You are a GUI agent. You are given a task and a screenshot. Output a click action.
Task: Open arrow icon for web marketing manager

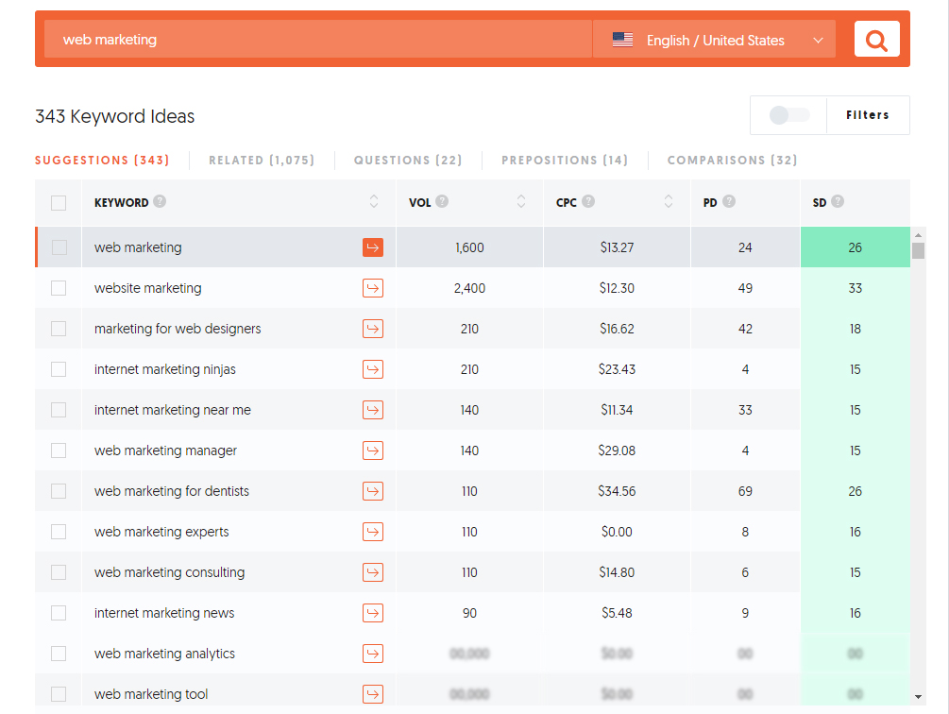[x=373, y=450]
